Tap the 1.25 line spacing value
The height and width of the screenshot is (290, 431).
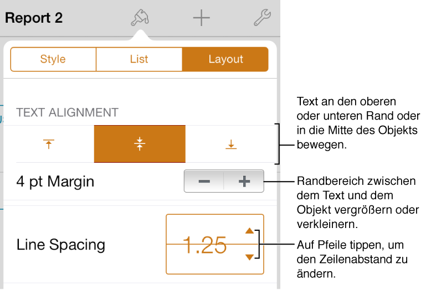click(x=205, y=245)
